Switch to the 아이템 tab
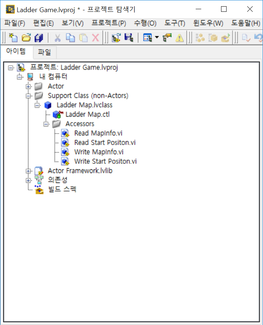Image resolution: width=263 pixels, height=325 pixels. click(x=16, y=51)
